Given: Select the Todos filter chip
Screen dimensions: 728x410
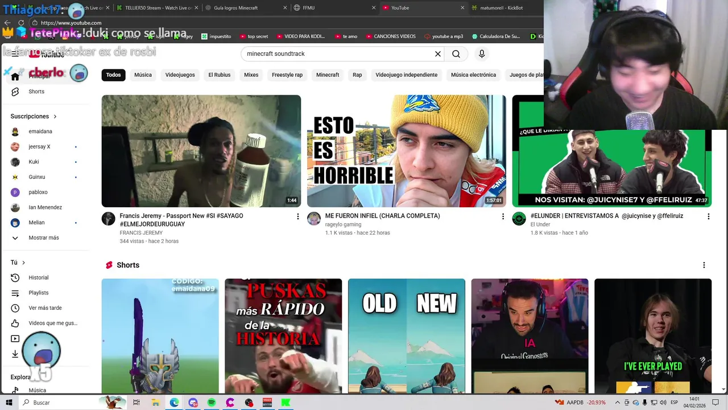Looking at the screenshot, I should (114, 75).
